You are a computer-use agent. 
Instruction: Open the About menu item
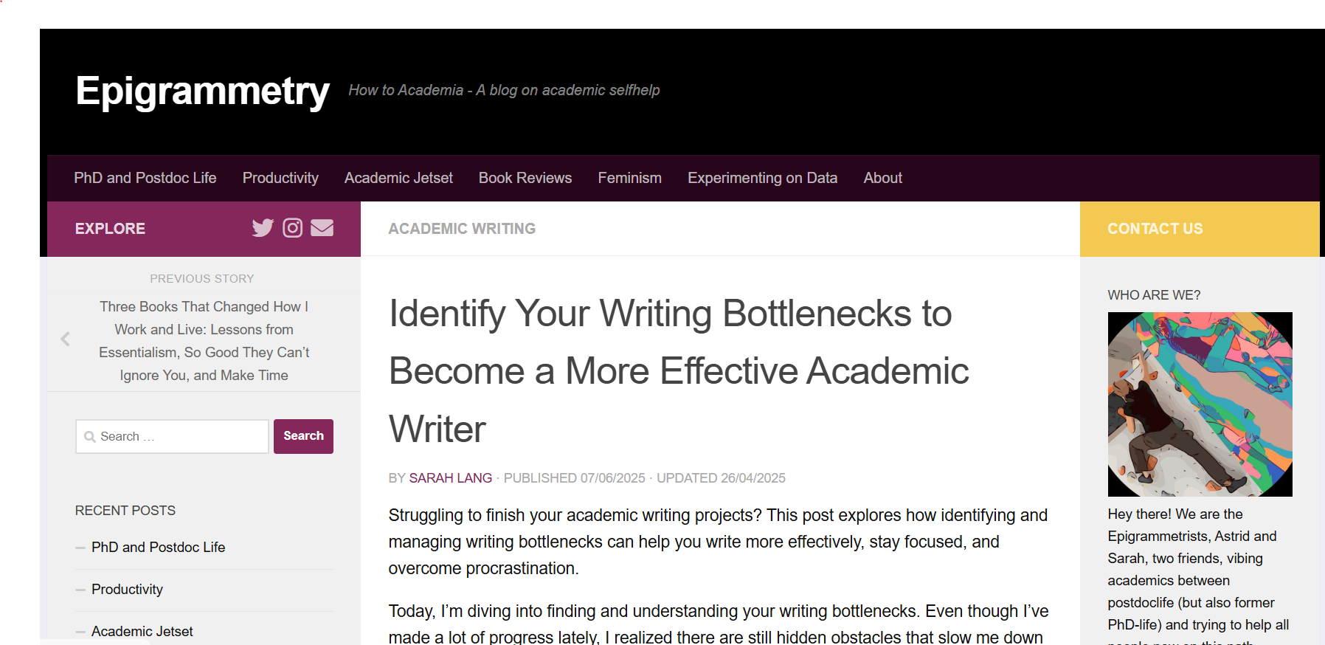coord(882,178)
